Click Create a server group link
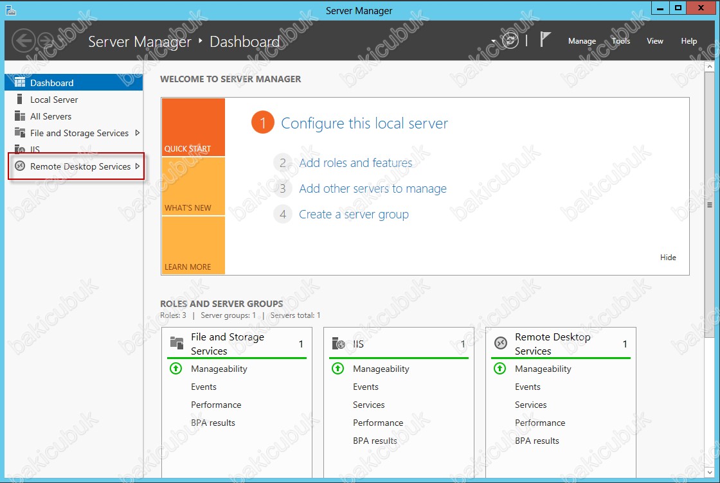Screen dimensions: 720x483 [x=354, y=215]
